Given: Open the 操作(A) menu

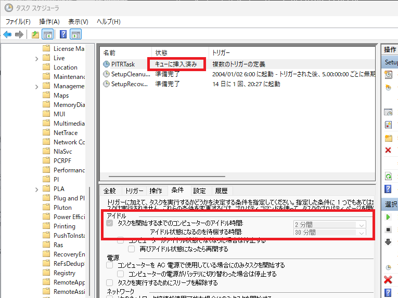Looking at the screenshot, I should (x=49, y=22).
